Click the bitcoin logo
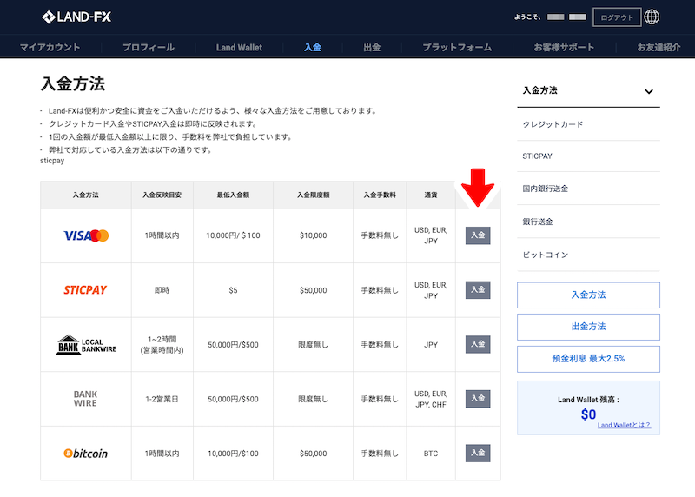This screenshot has height=497, width=695. click(x=85, y=453)
